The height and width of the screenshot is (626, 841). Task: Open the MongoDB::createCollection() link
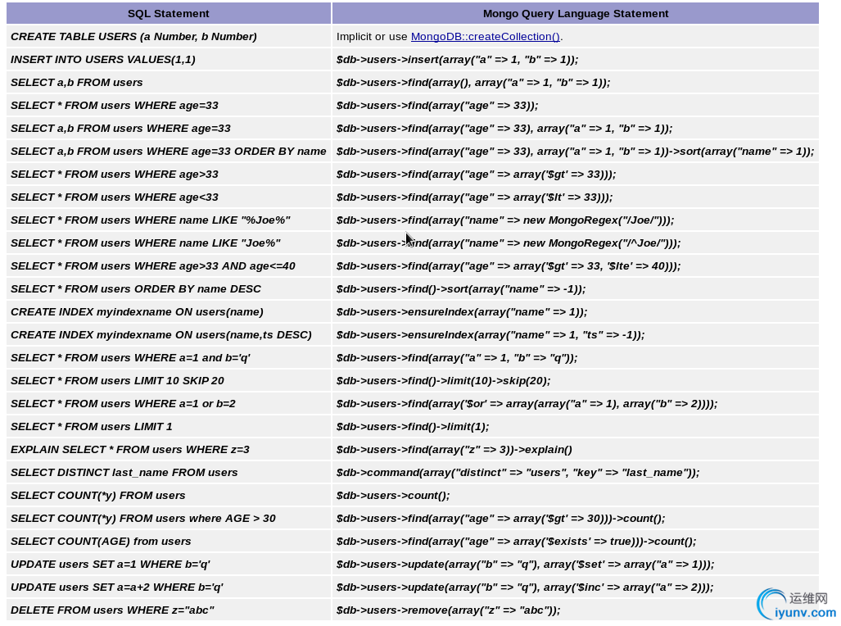click(485, 37)
